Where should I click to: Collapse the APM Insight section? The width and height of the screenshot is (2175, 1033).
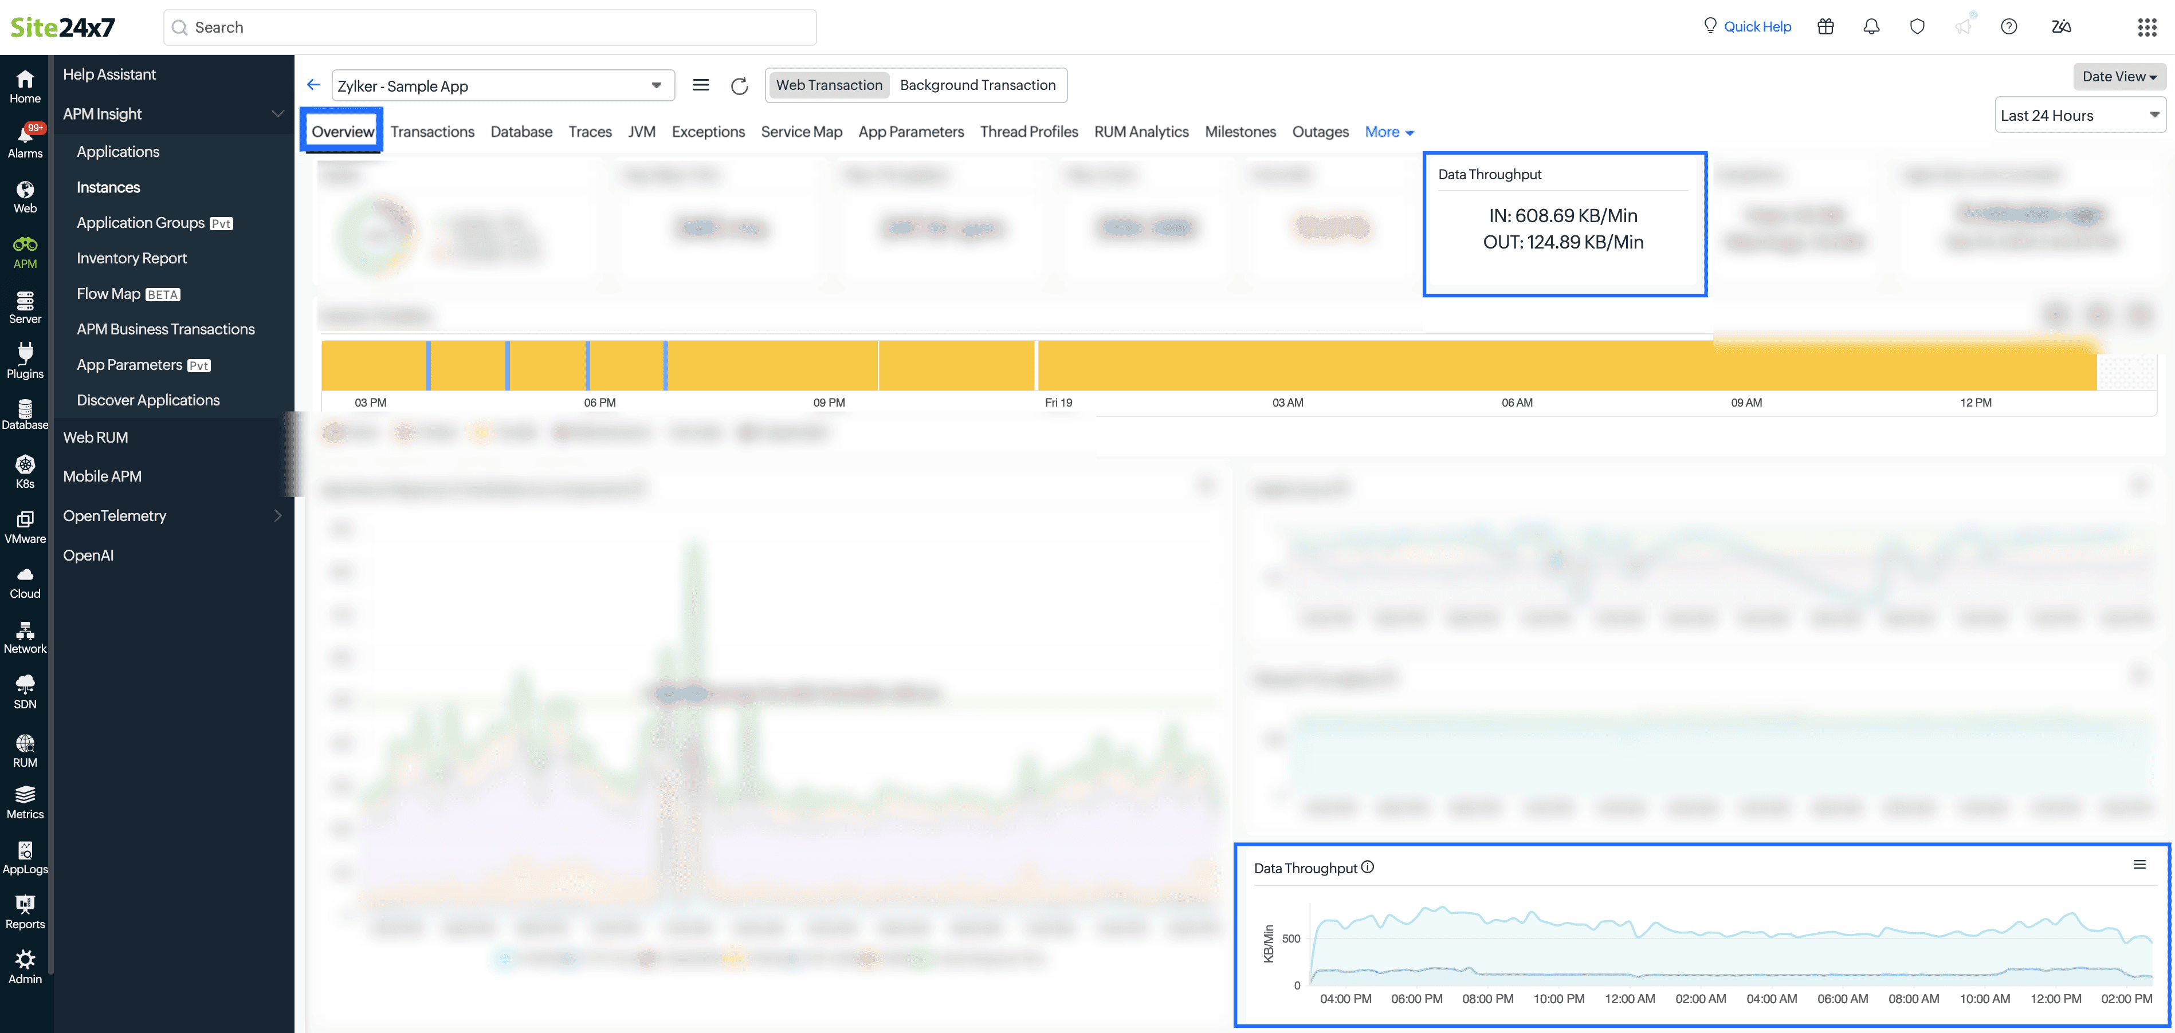278,113
